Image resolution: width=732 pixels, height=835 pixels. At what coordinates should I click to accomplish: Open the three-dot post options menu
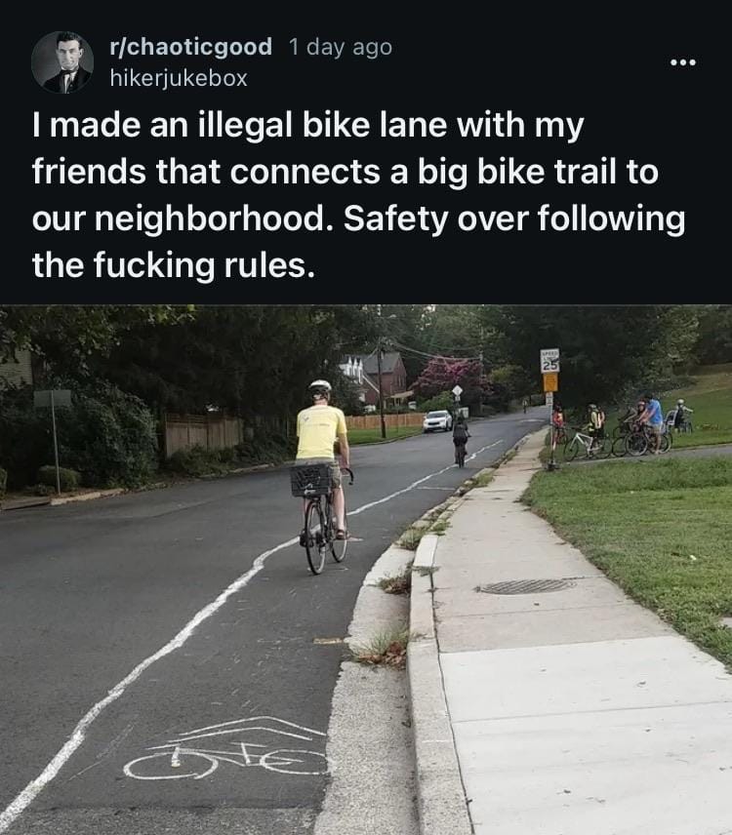point(683,62)
